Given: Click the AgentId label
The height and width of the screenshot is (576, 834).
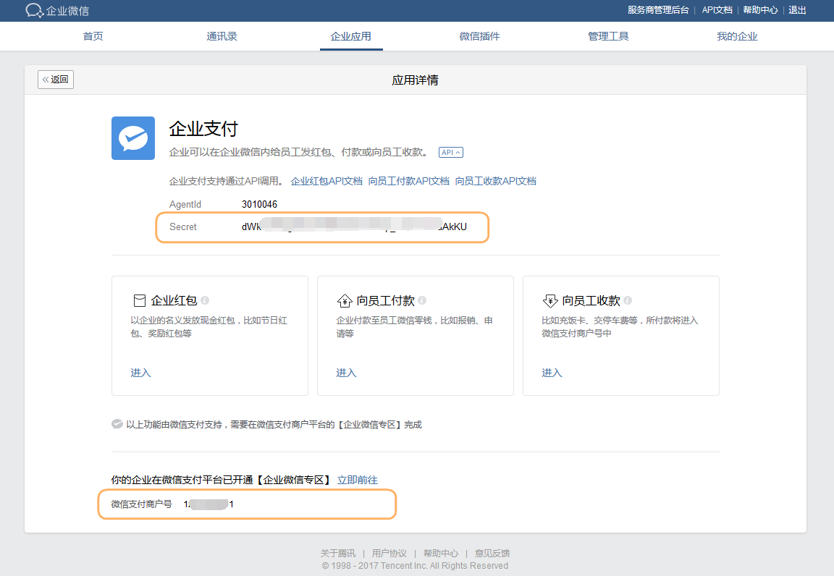Looking at the screenshot, I should pos(185,204).
